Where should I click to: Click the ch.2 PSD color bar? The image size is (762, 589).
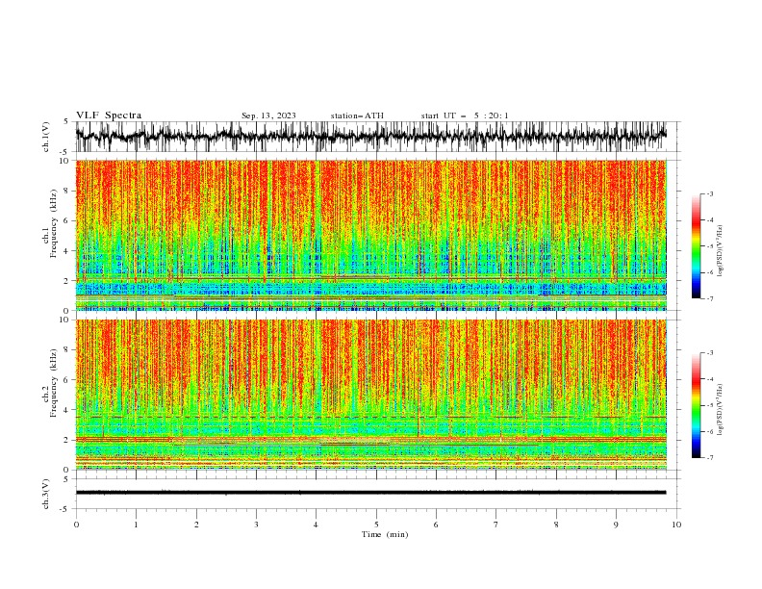[x=696, y=405]
